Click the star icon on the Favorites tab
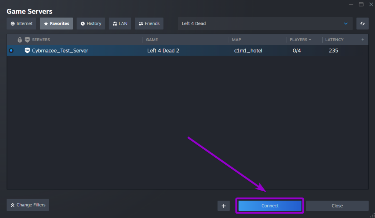Screen dimensions: 375x218 tap(47, 23)
